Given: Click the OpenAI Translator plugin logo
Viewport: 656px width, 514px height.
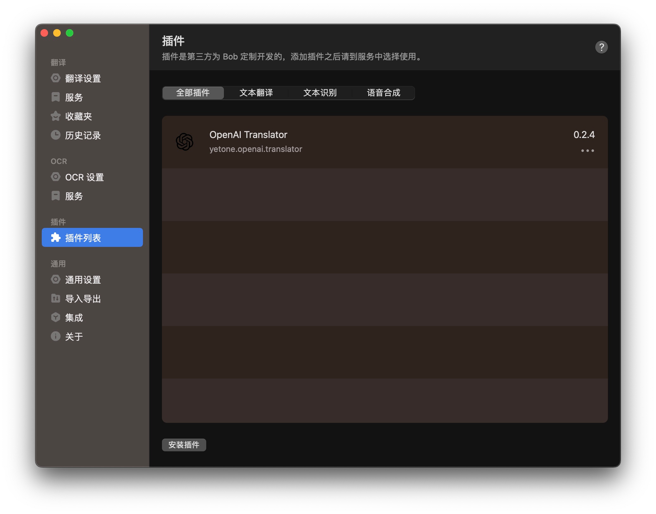Looking at the screenshot, I should click(185, 141).
